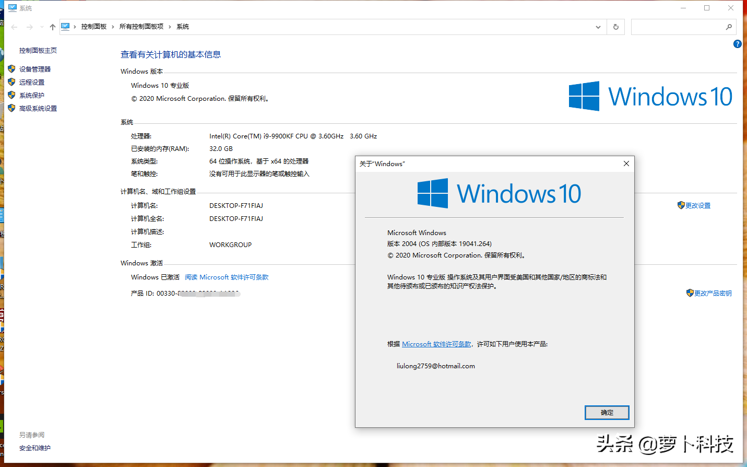Minimize the 系统 window
Screen dimensions: 747x467
(x=683, y=8)
